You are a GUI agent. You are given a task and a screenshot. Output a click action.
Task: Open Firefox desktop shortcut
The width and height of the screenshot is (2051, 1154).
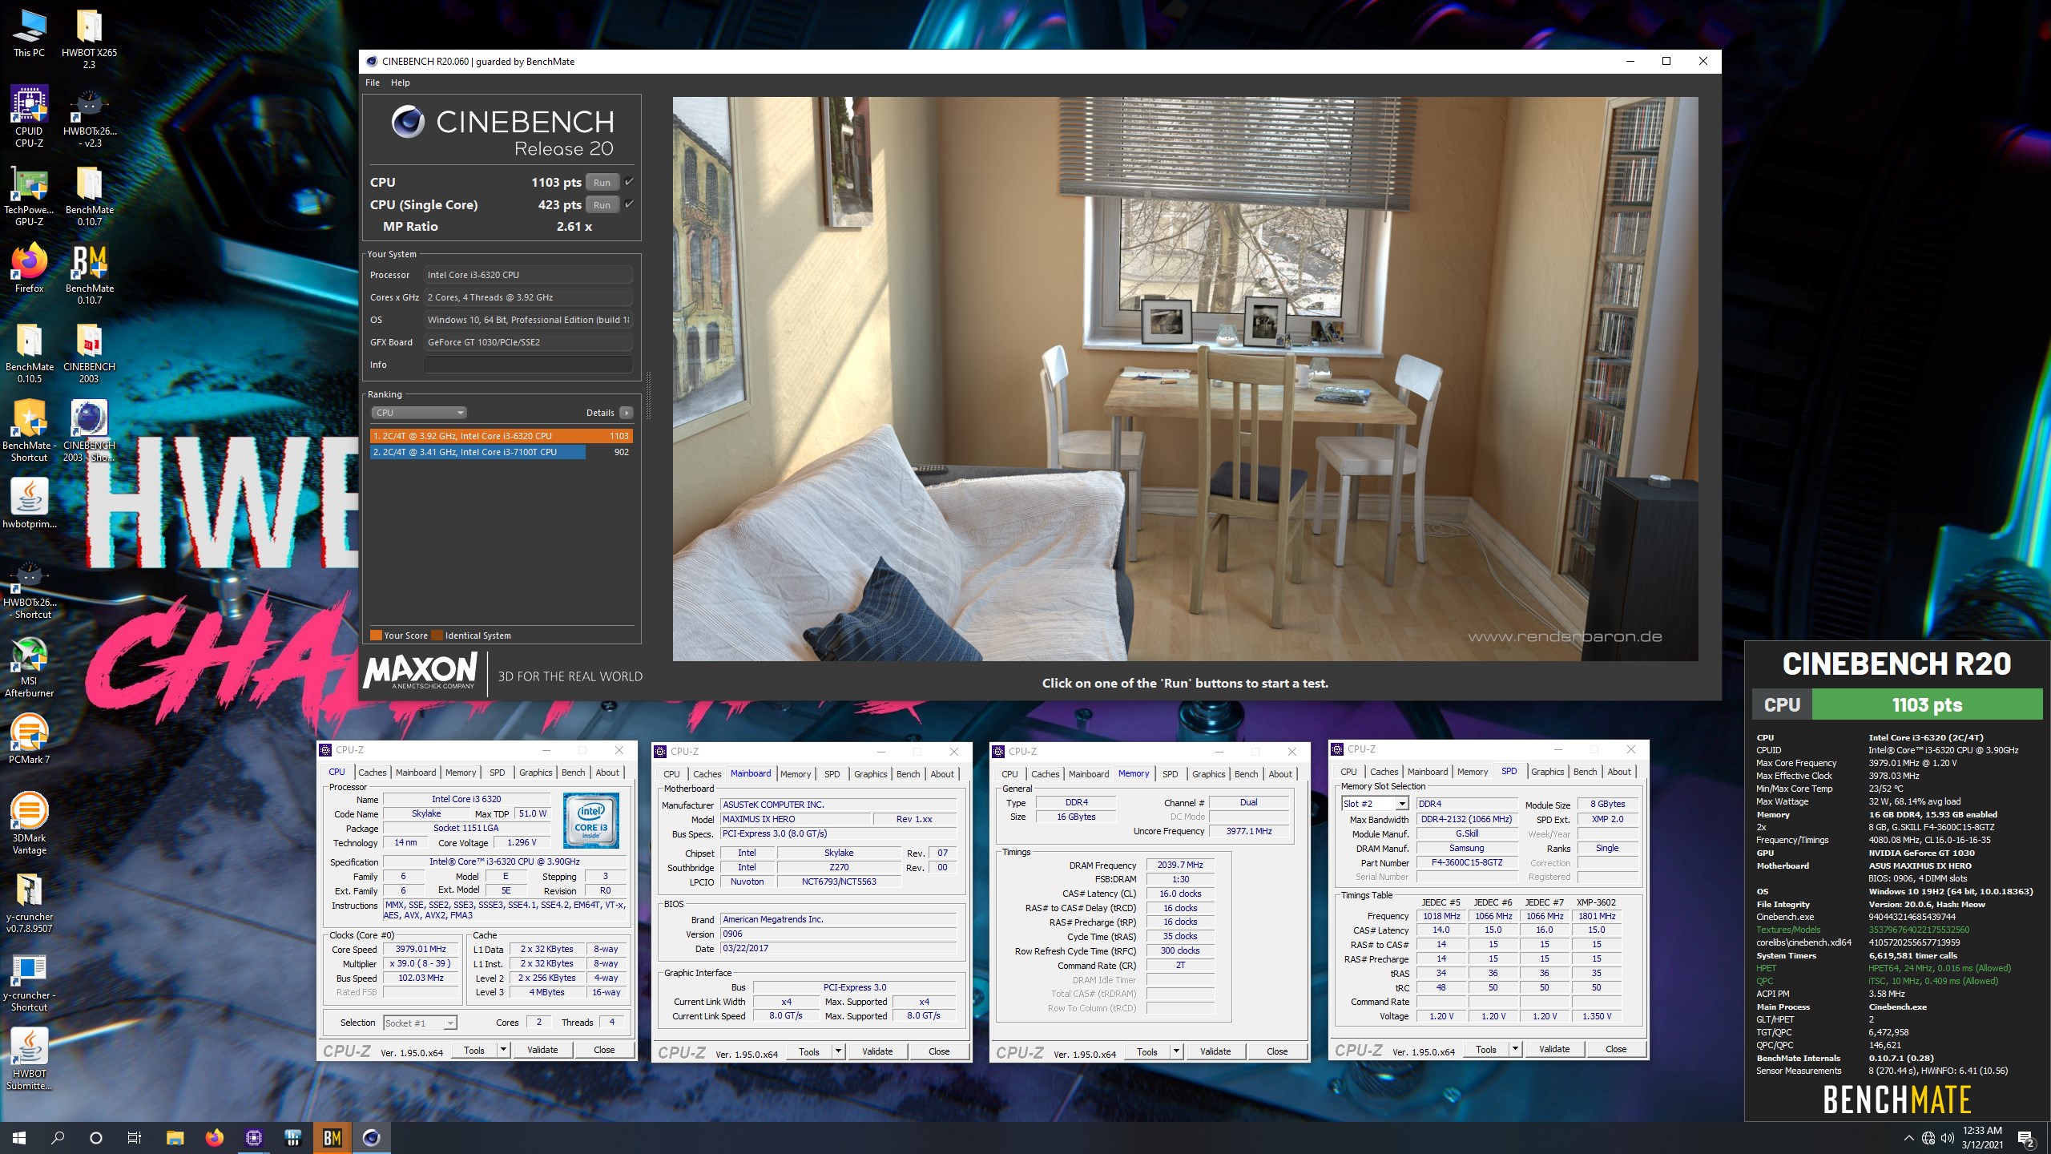pyautogui.click(x=29, y=268)
